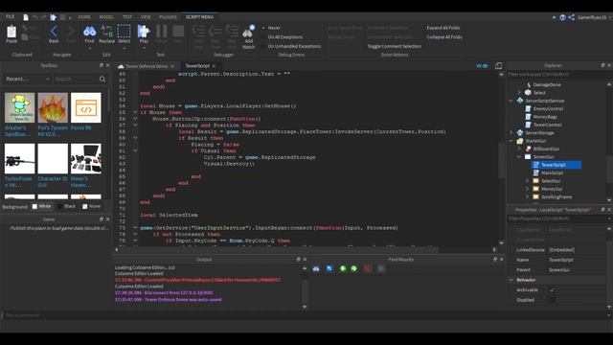Collapse the ScreenGui tree node
Viewport: 613px width, 345px height.
click(519, 157)
